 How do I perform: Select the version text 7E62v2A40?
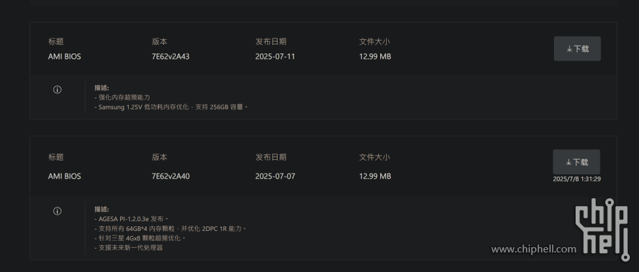[171, 176]
